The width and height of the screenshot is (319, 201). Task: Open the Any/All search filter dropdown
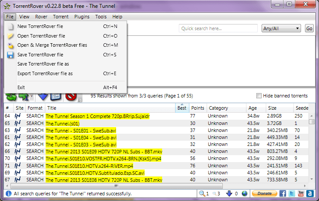point(281,28)
